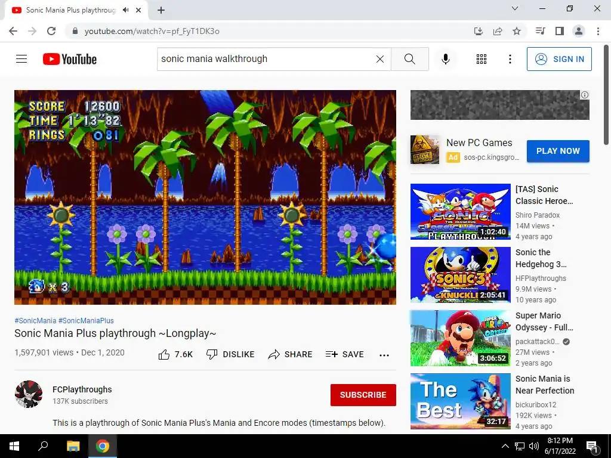The width and height of the screenshot is (611, 458).
Task: Open Chrome's side panel
Action: click(560, 31)
